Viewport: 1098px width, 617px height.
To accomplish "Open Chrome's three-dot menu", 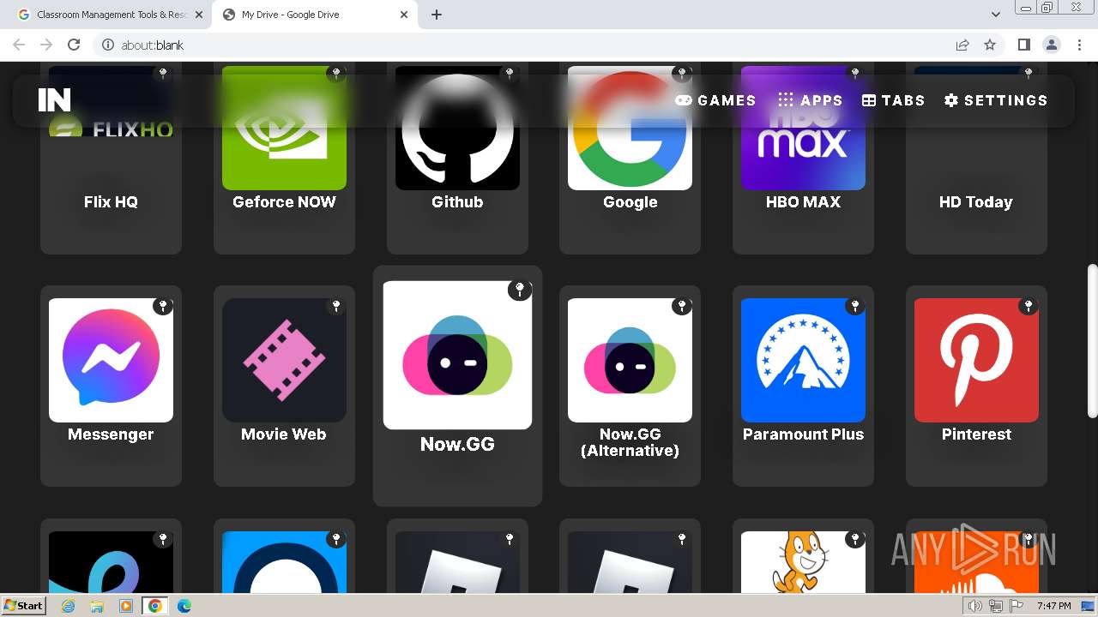I will 1079,45.
